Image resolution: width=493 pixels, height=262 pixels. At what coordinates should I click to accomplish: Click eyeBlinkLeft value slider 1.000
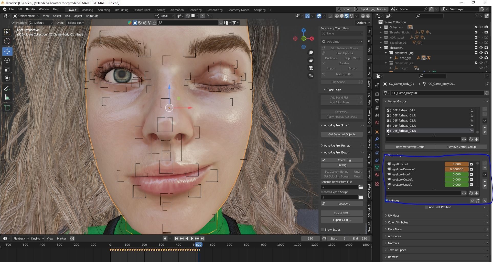(457, 164)
